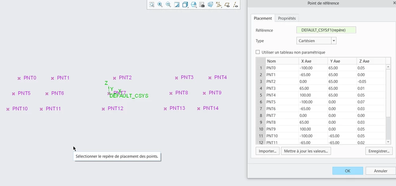
Task: Click PNT10's Y Axe value -65.00
Action: (x=342, y=136)
